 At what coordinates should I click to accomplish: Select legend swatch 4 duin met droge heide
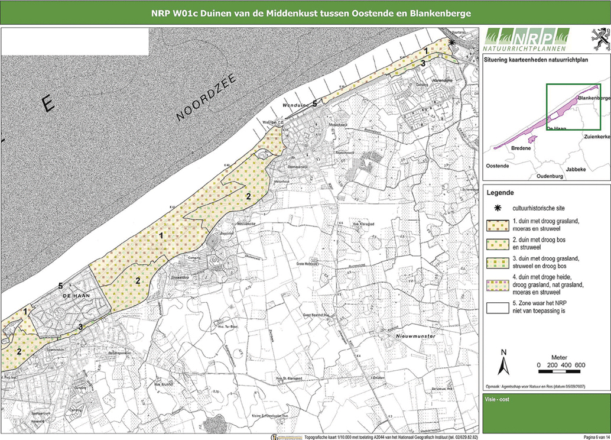point(498,285)
